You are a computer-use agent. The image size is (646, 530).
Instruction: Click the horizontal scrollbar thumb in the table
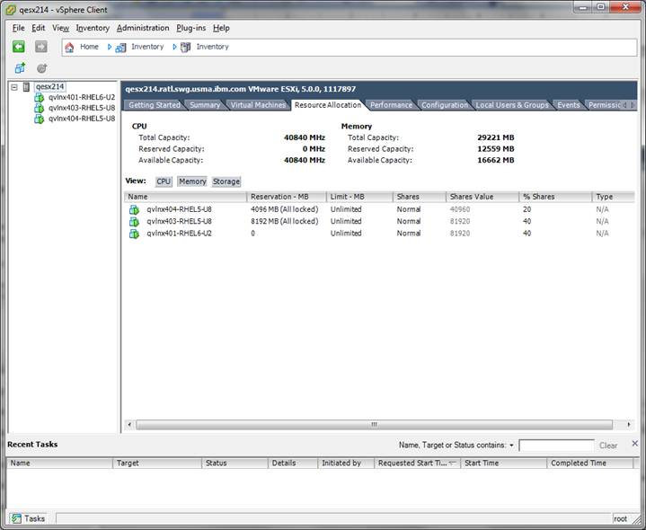tap(374, 424)
